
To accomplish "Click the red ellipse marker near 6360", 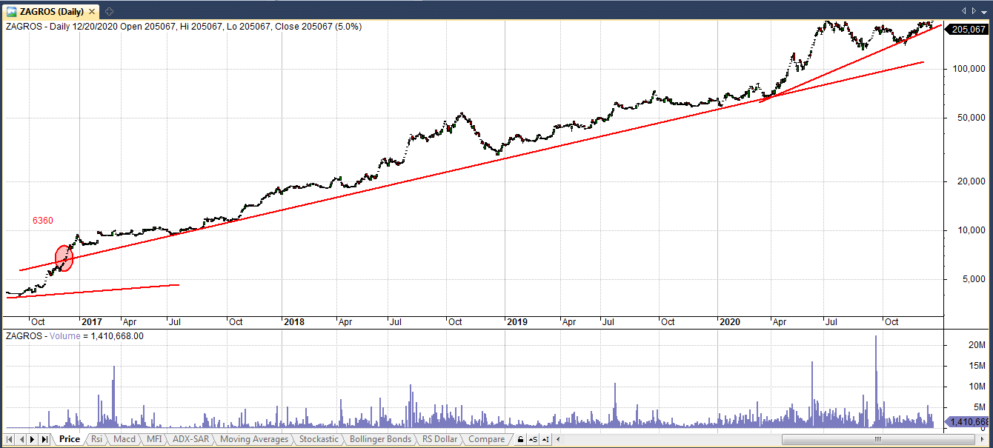I will click(64, 258).
